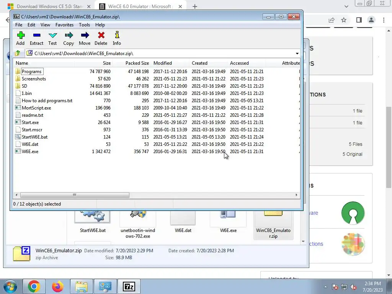The width and height of the screenshot is (392, 294).
Task: Show hidden system tray icons
Action: tap(325, 287)
